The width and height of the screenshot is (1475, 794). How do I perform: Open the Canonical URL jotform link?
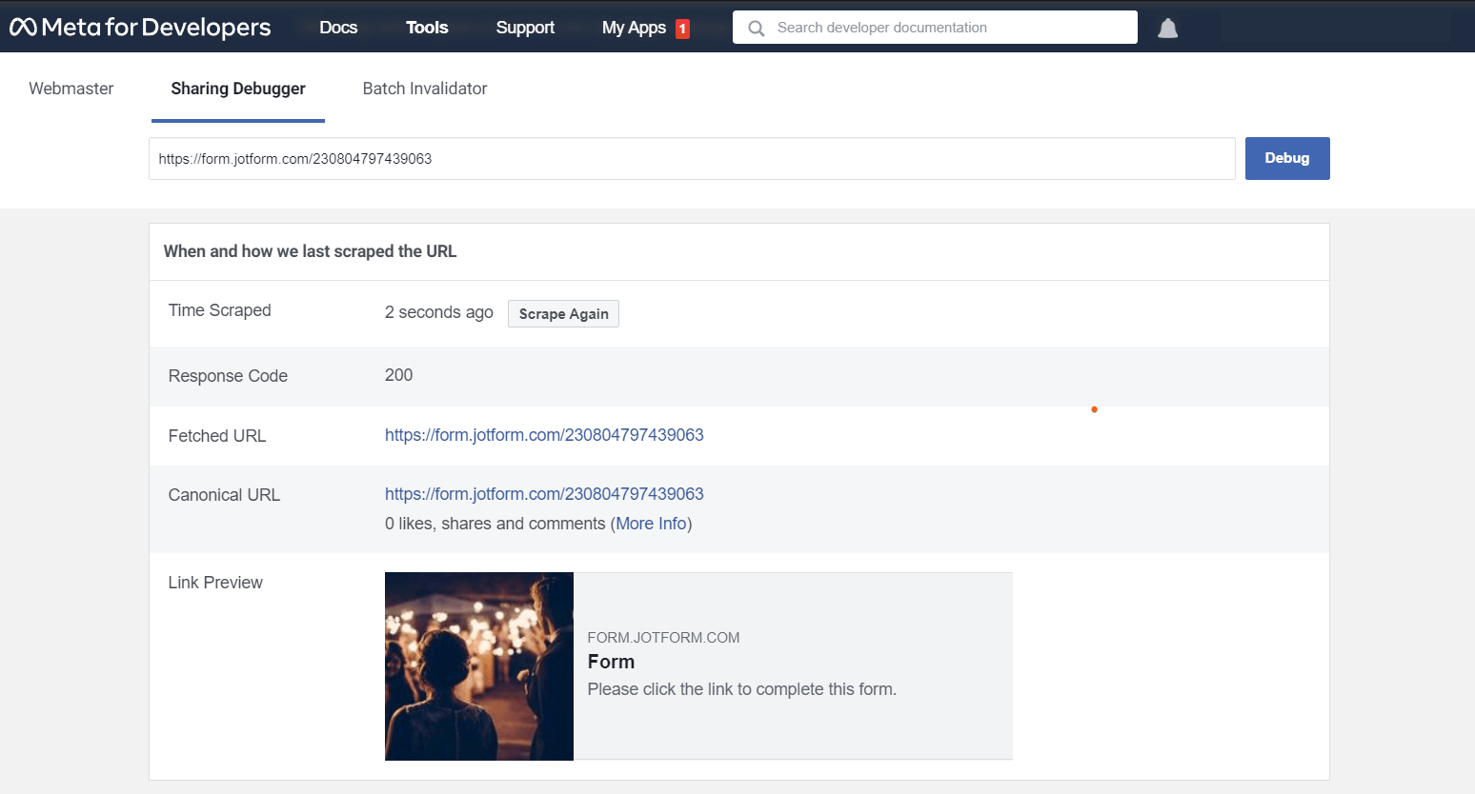[544, 494]
